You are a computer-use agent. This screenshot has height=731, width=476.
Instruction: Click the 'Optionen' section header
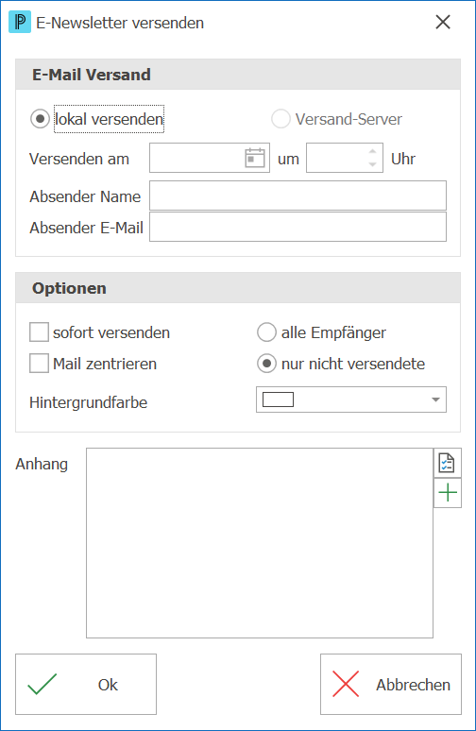pyautogui.click(x=238, y=288)
